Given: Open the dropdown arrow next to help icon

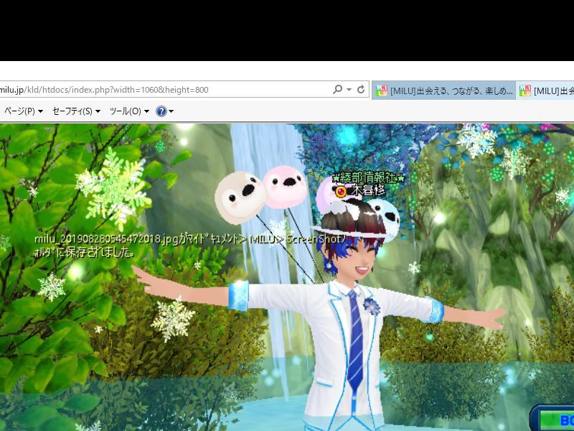Looking at the screenshot, I should pos(171,111).
